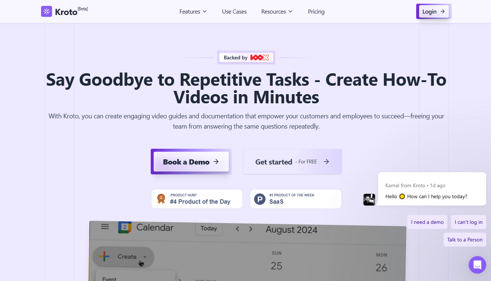Open the #4 Product of the Day badge

click(x=197, y=199)
